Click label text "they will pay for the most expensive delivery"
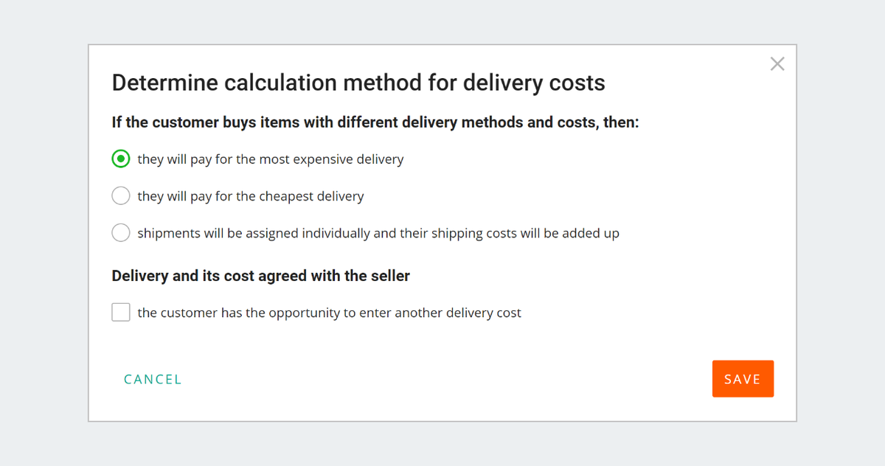The height and width of the screenshot is (466, 885). coord(270,159)
